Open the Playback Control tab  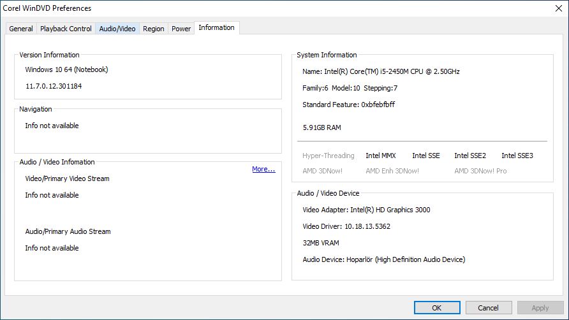coord(66,29)
